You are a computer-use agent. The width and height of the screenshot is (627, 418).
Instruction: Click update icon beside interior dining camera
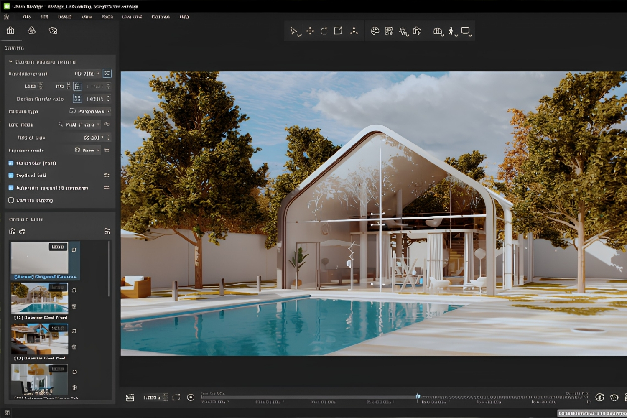[74, 372]
